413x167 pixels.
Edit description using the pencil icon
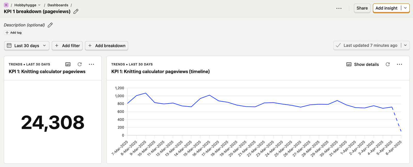pos(50,25)
